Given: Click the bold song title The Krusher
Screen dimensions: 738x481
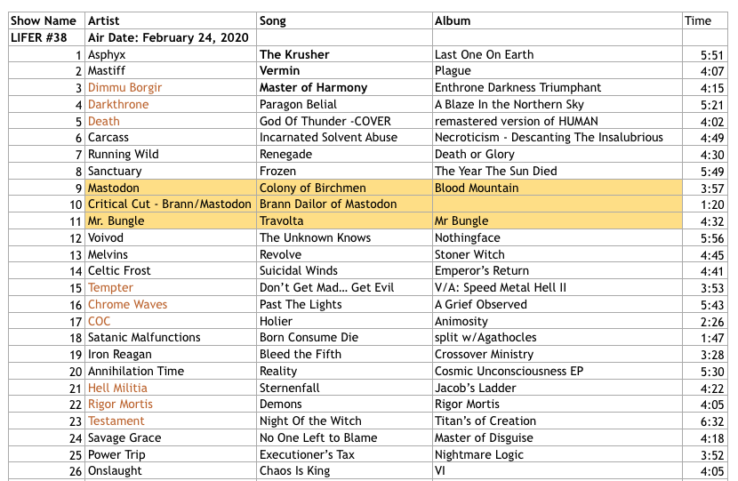Looking at the screenshot, I should pos(294,54).
